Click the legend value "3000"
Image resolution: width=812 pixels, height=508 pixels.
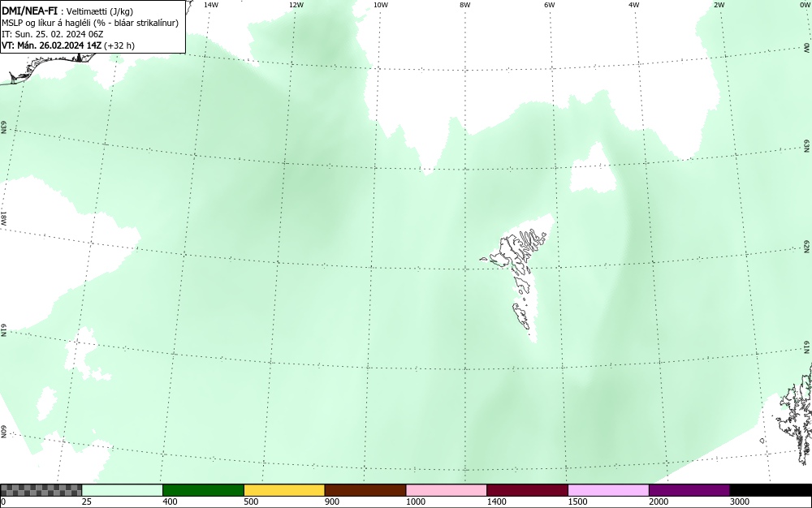[740, 502]
